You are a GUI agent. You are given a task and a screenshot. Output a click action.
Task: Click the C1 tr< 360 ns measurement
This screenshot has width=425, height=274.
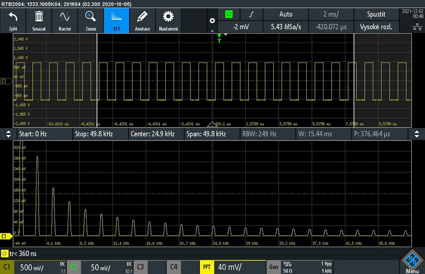point(19,254)
